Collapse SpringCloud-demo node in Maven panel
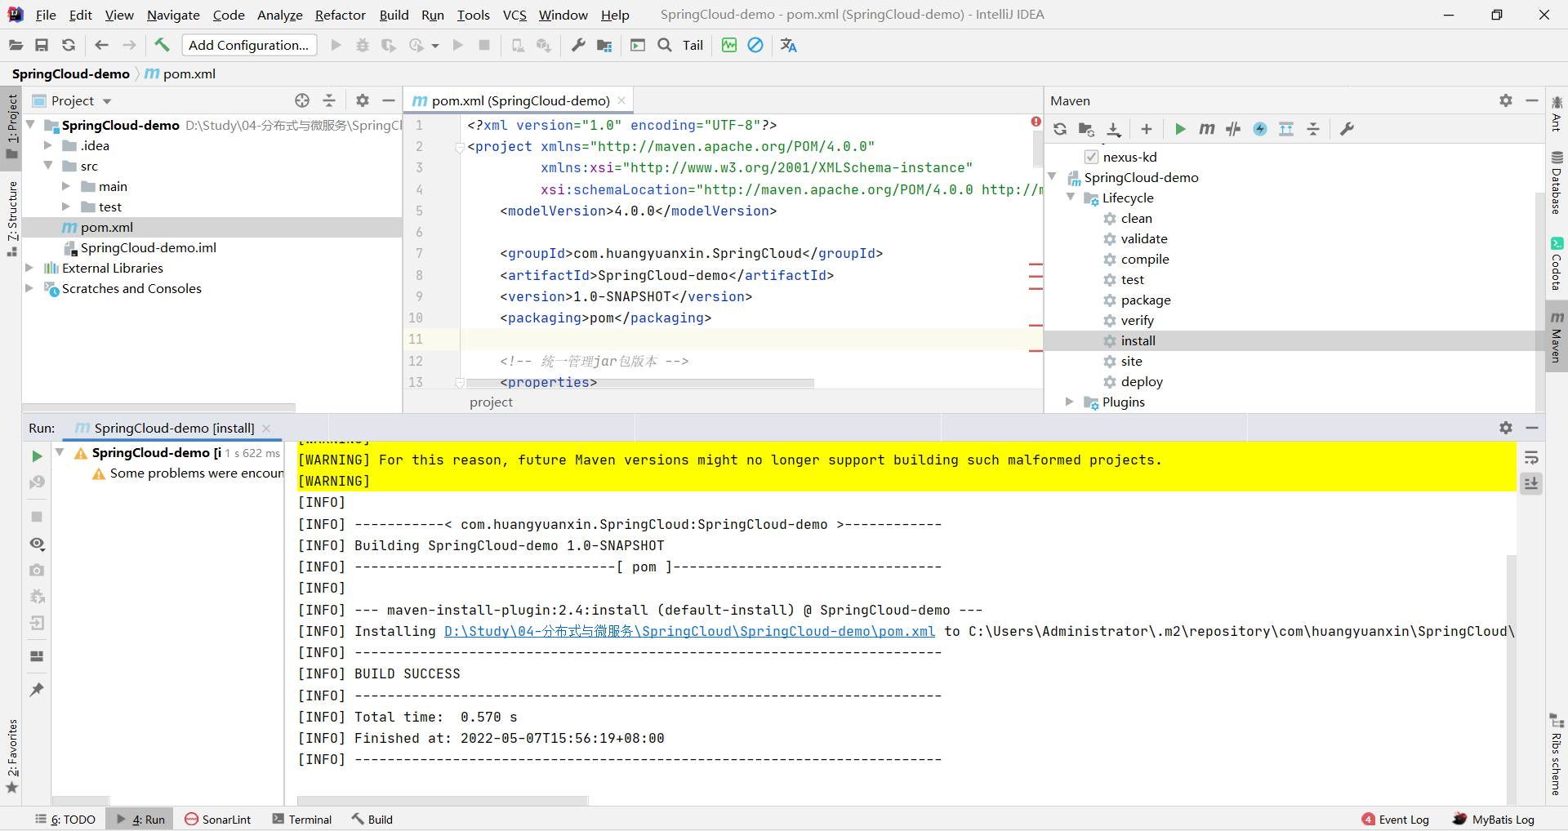Viewport: 1568px width, 831px height. click(x=1053, y=177)
